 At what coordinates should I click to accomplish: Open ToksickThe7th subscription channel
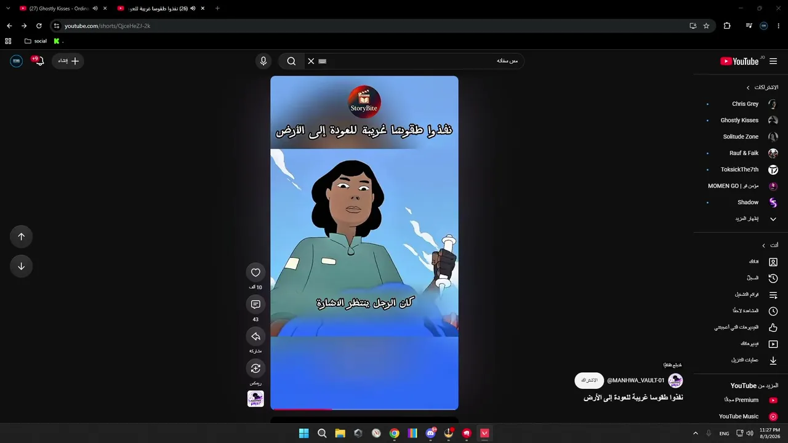741,169
